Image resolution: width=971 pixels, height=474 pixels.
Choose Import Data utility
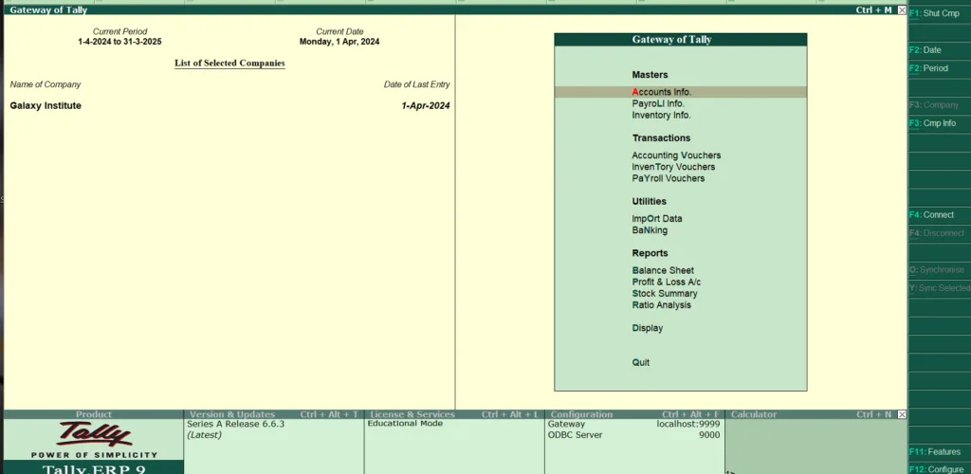pos(657,218)
